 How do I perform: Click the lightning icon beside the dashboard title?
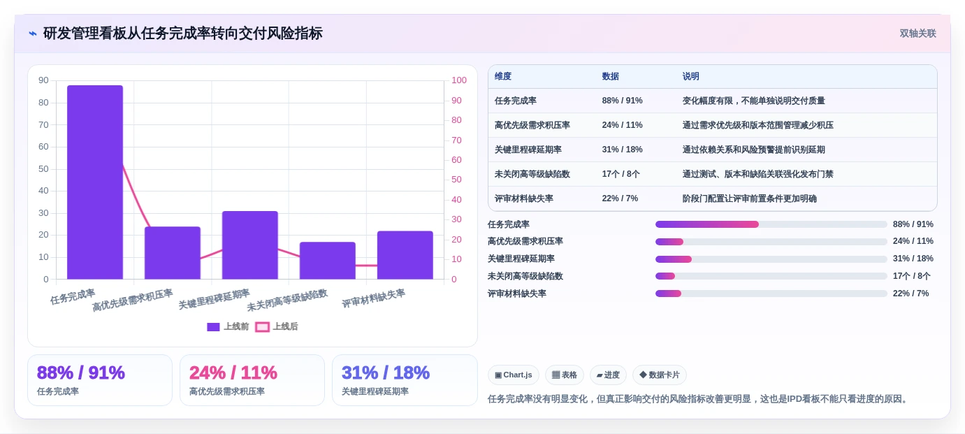[x=32, y=34]
